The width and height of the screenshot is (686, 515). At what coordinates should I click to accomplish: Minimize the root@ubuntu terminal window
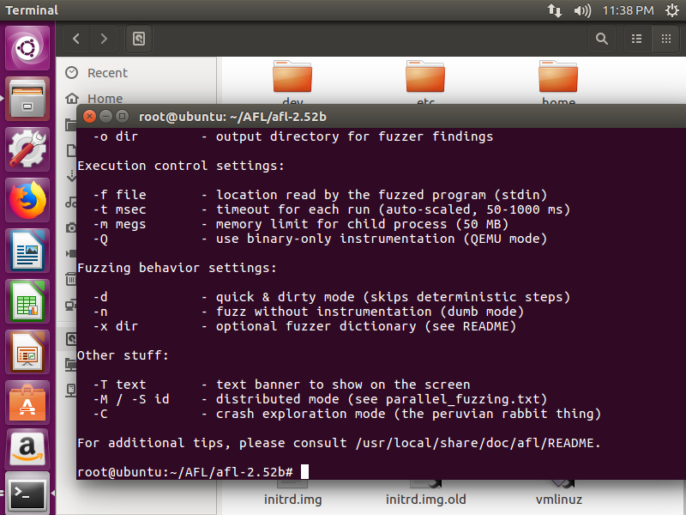point(105,117)
